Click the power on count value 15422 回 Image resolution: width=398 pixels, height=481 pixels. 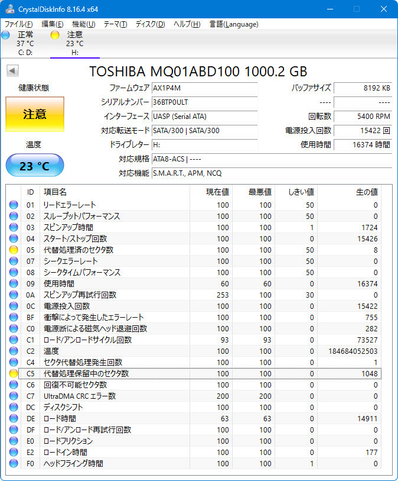tap(363, 131)
